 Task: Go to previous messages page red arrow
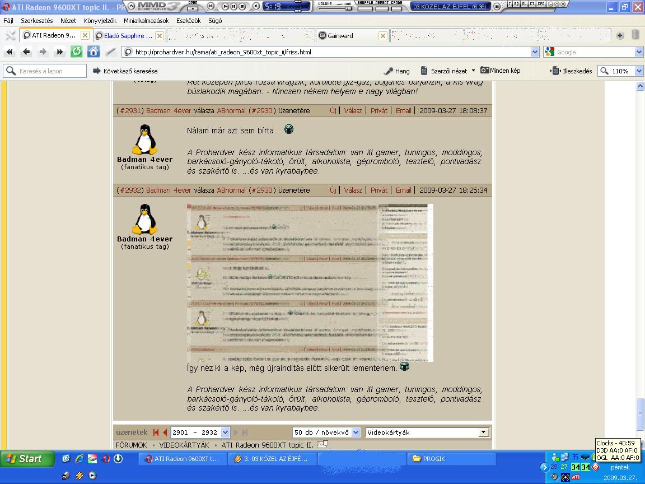tap(165, 432)
